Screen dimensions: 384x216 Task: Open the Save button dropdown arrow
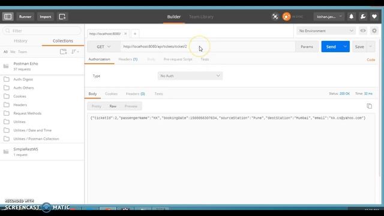(x=371, y=47)
